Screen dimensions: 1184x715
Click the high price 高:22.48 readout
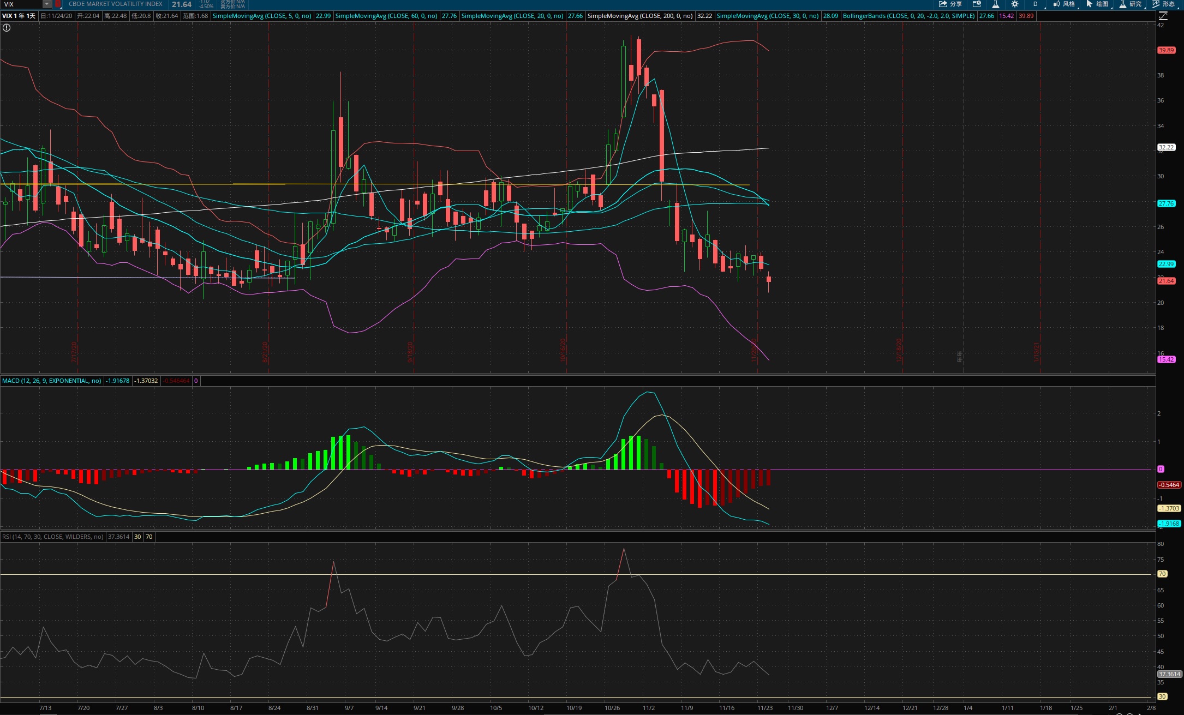pos(116,16)
